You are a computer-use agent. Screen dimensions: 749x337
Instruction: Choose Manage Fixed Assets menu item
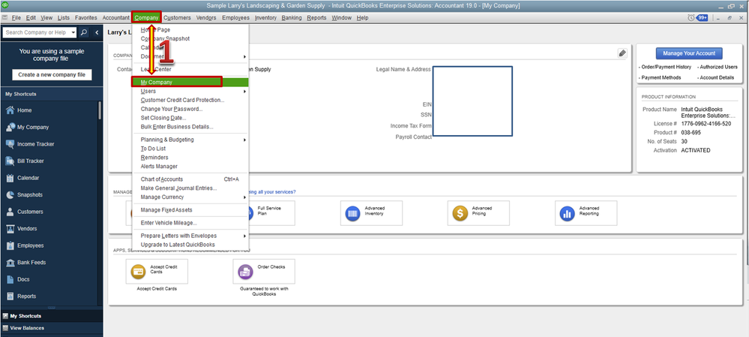(190, 210)
